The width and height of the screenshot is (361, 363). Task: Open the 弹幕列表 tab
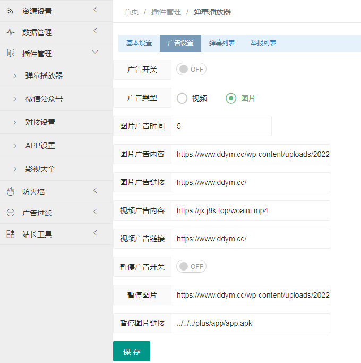pos(222,43)
